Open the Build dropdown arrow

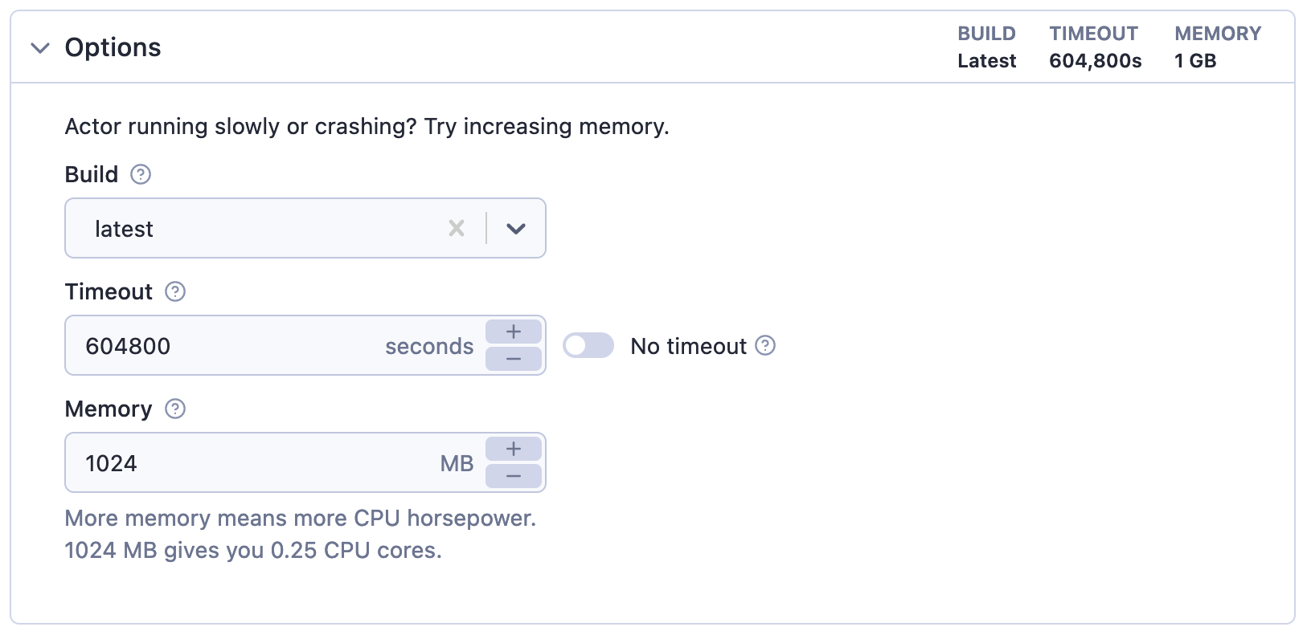tap(516, 229)
